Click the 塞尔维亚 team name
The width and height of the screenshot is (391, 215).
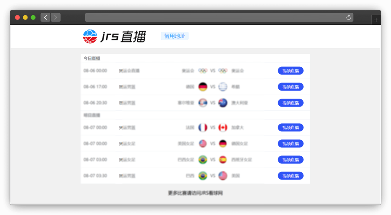pyautogui.click(x=186, y=103)
